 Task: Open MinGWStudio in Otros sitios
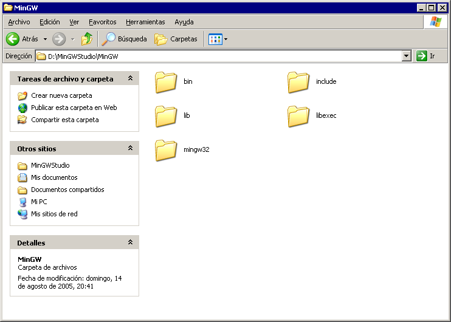50,165
